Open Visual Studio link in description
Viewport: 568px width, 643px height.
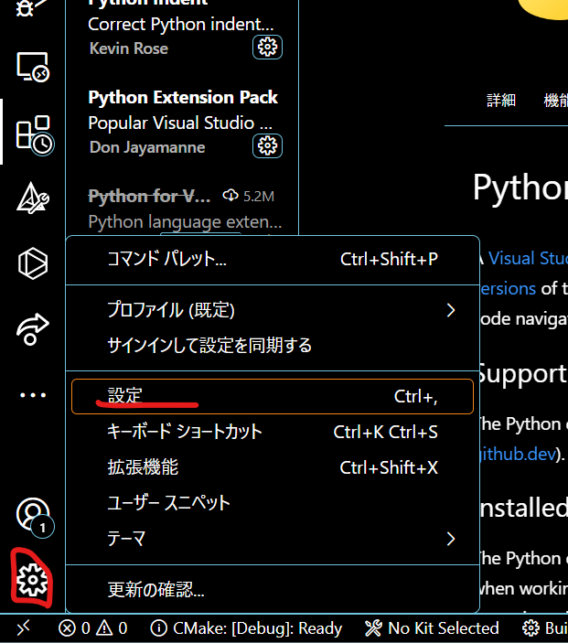click(x=529, y=258)
